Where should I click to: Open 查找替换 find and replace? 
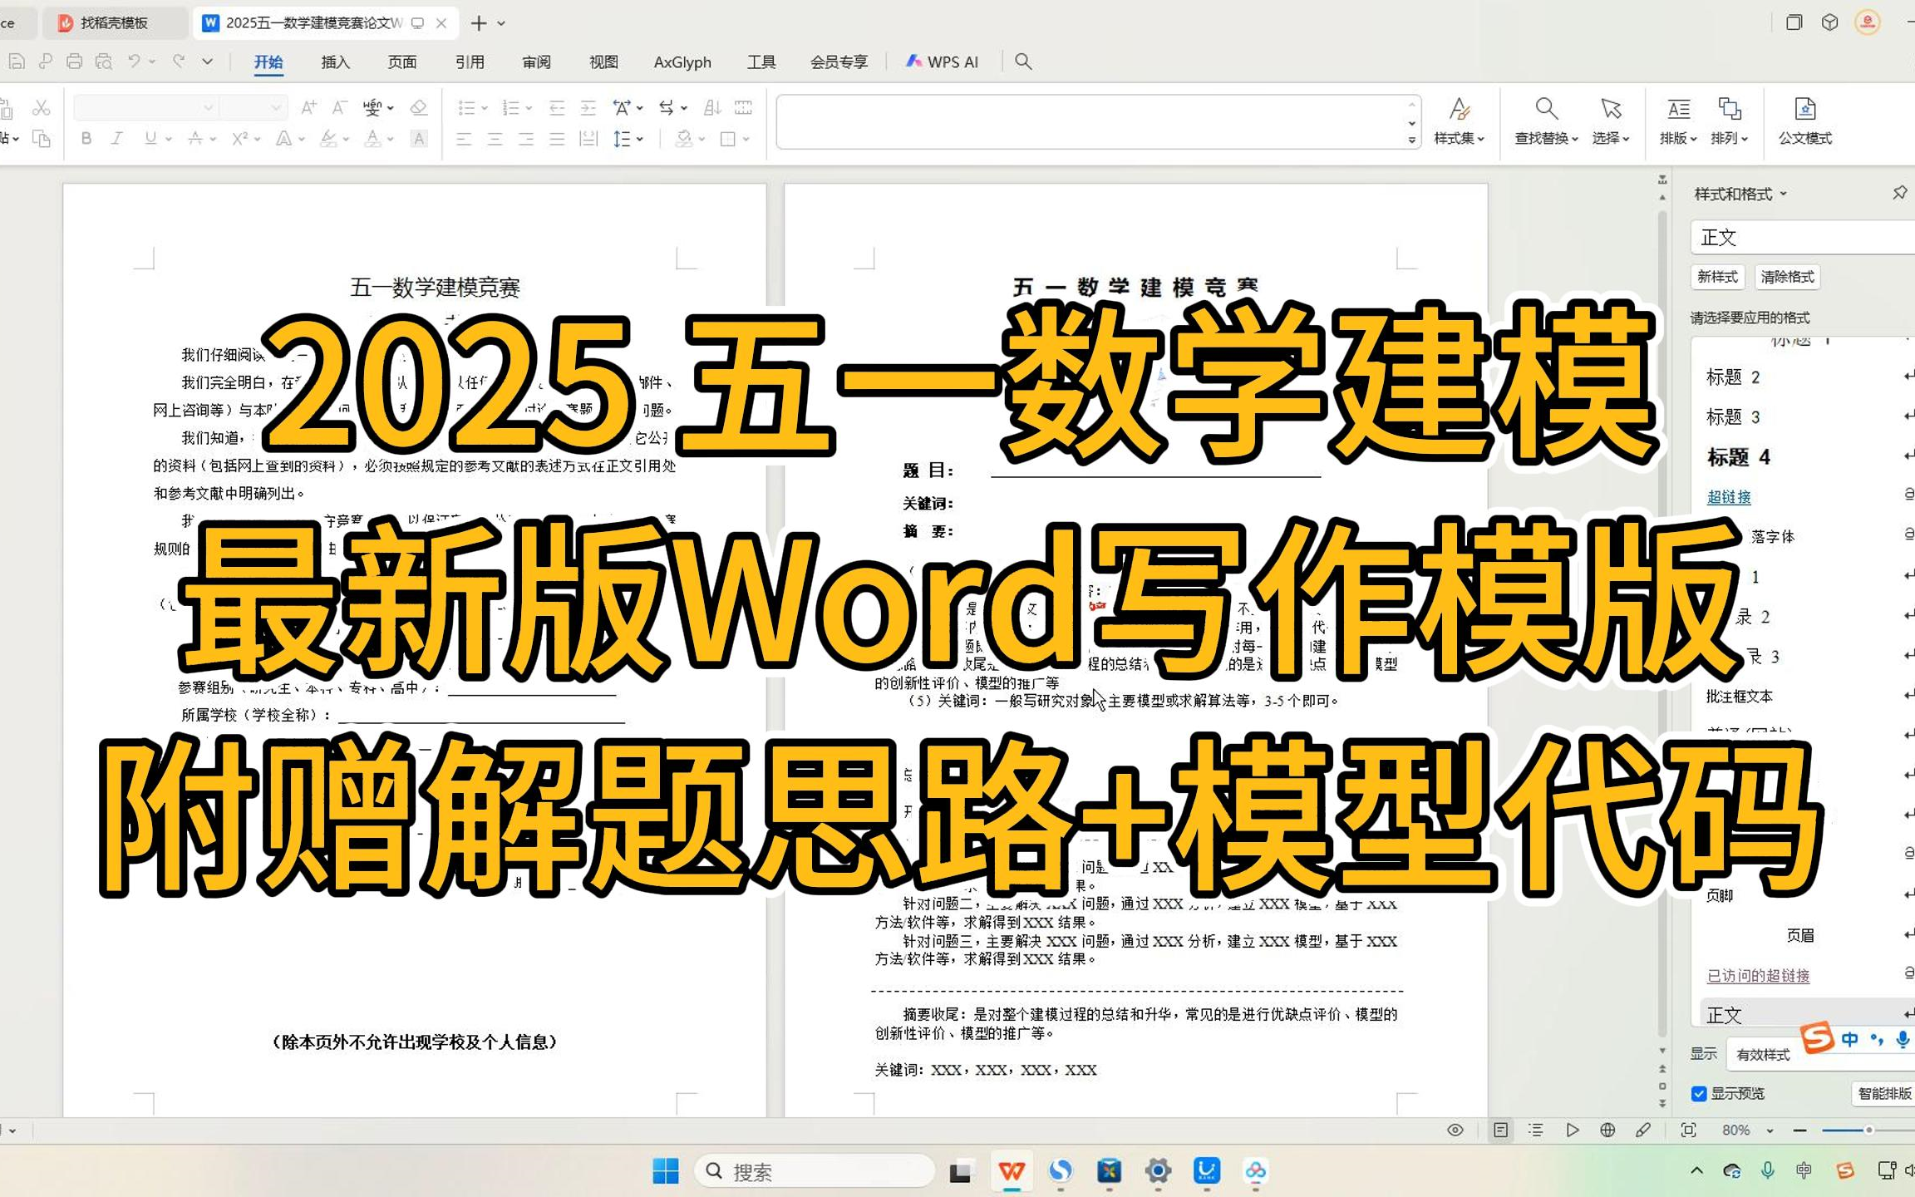(x=1546, y=122)
